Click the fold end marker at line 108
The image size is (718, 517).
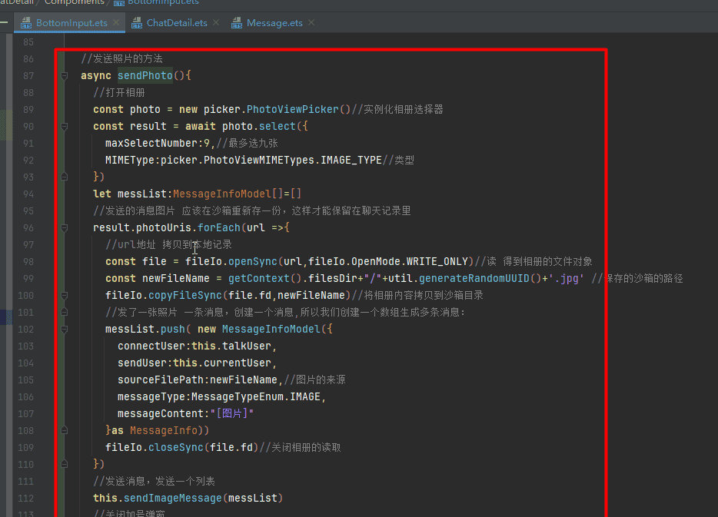pyautogui.click(x=65, y=431)
